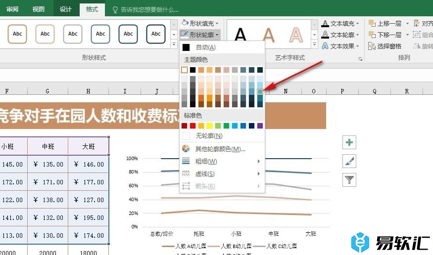
Task: Click the 小班 header cell
Action: click(x=13, y=146)
